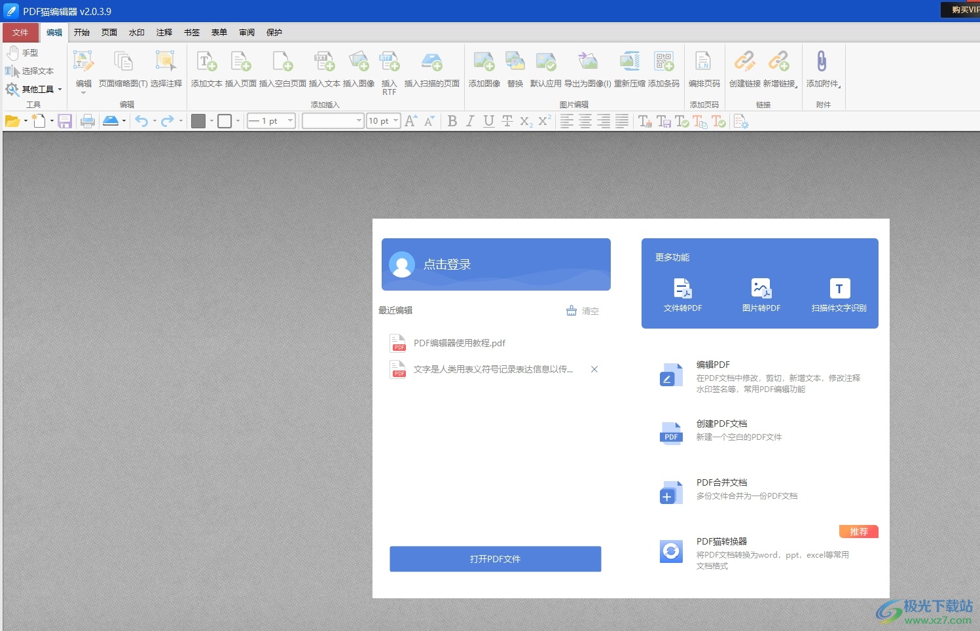
Task: Click 点击登录 login banner
Action: click(x=496, y=264)
